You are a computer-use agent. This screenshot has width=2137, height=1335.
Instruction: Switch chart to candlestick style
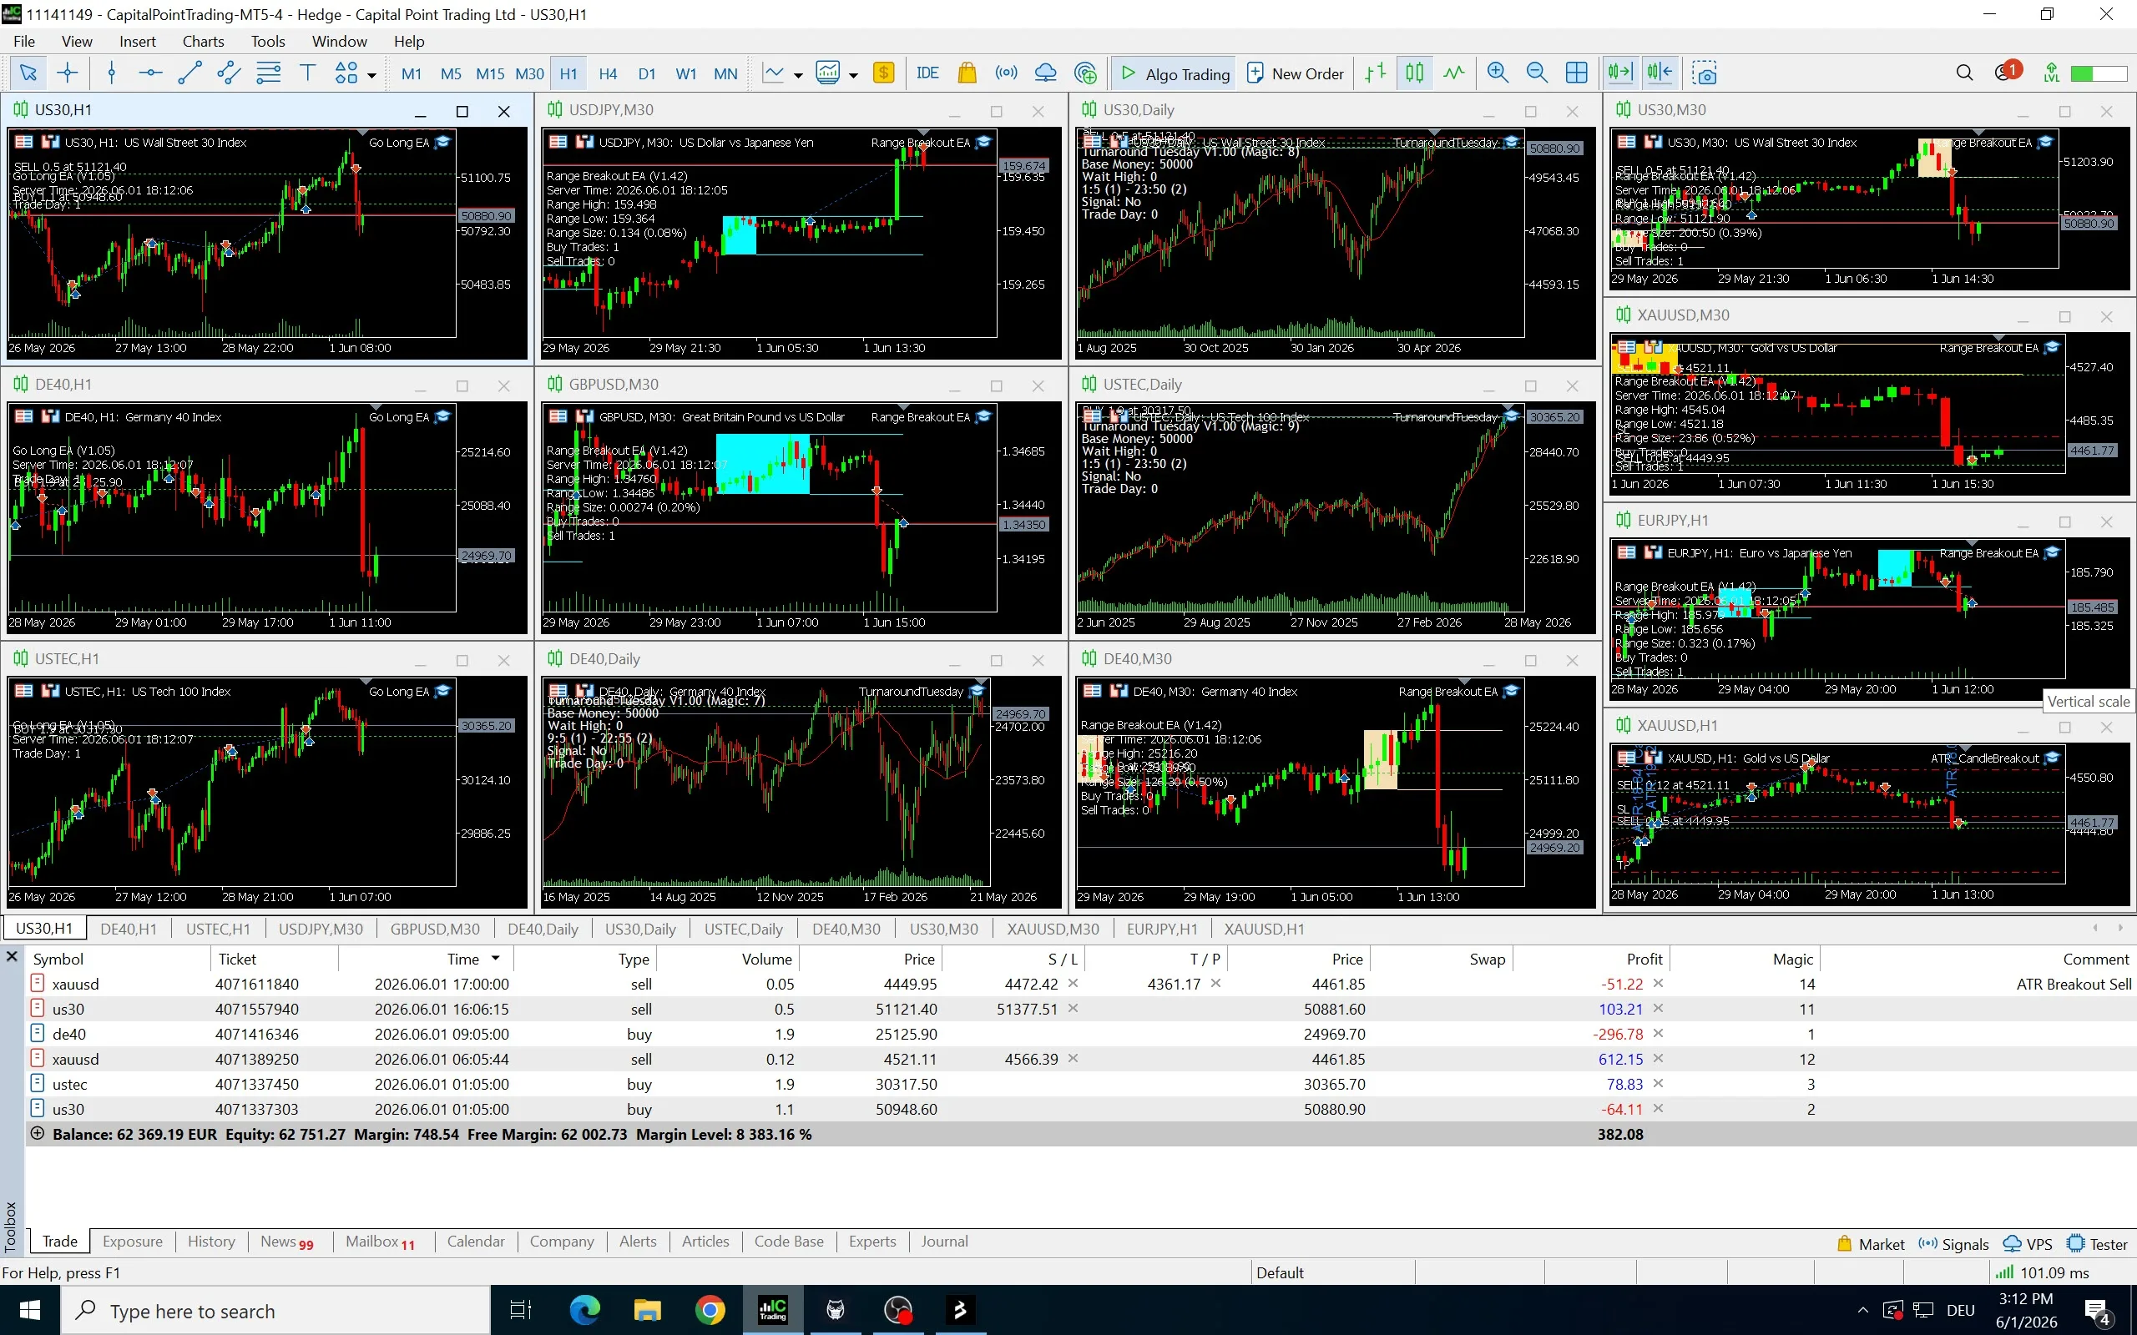(1415, 73)
